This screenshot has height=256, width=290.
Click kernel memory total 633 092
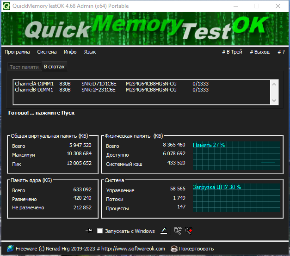82,189
